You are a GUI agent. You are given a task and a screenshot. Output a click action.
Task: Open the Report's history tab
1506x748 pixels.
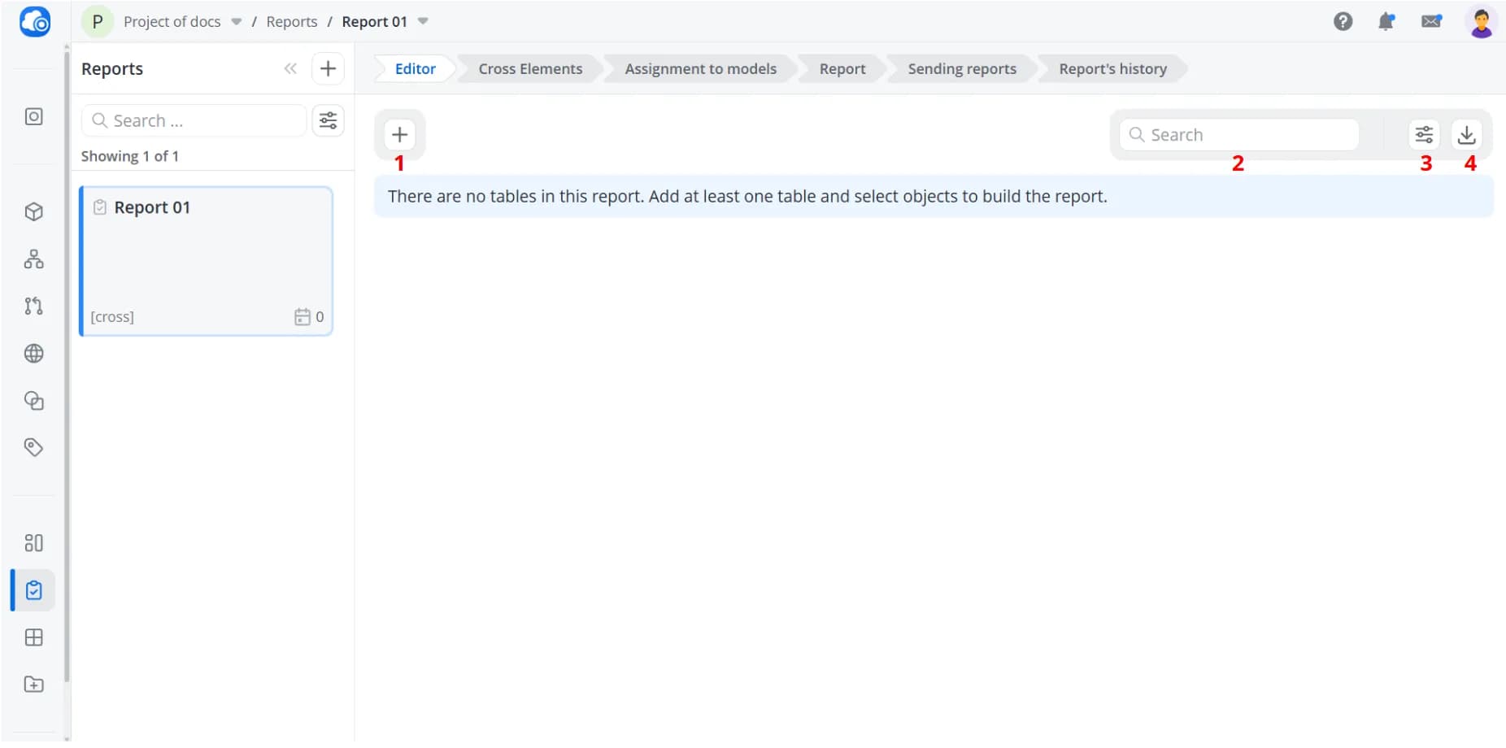click(1112, 69)
